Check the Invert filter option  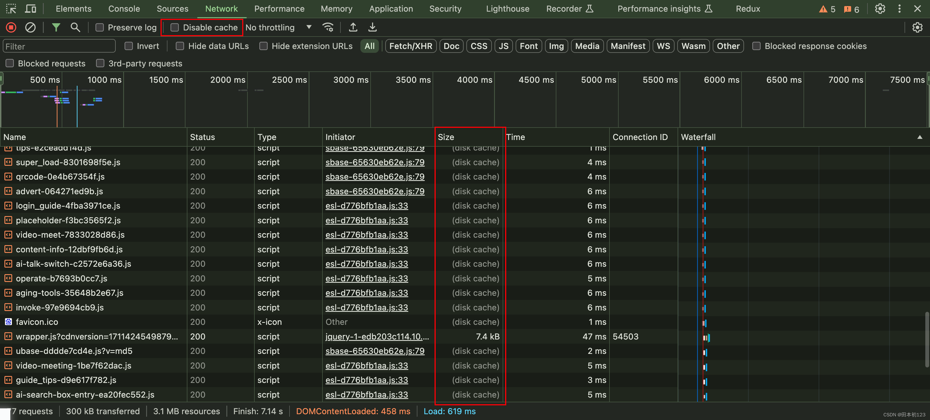pos(128,46)
